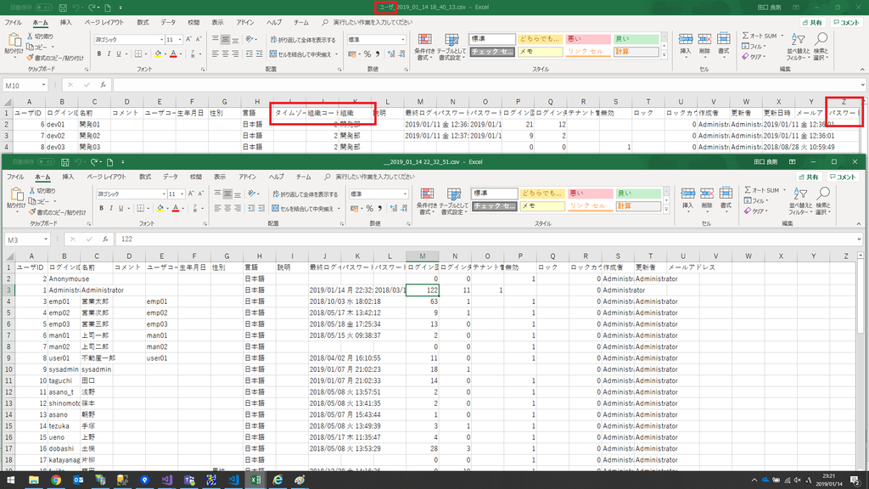Expand the font color dropdown arrow in the front window
The height and width of the screenshot is (489, 869).
point(183,209)
